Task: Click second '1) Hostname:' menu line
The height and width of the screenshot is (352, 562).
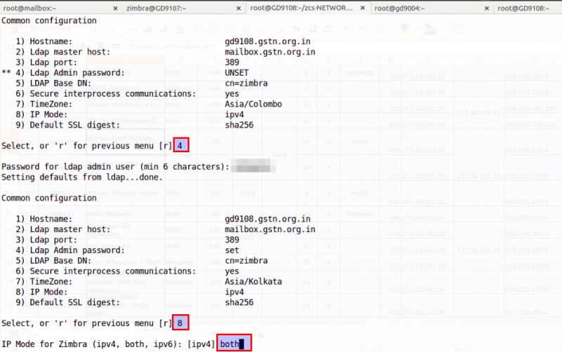Action: pos(44,219)
